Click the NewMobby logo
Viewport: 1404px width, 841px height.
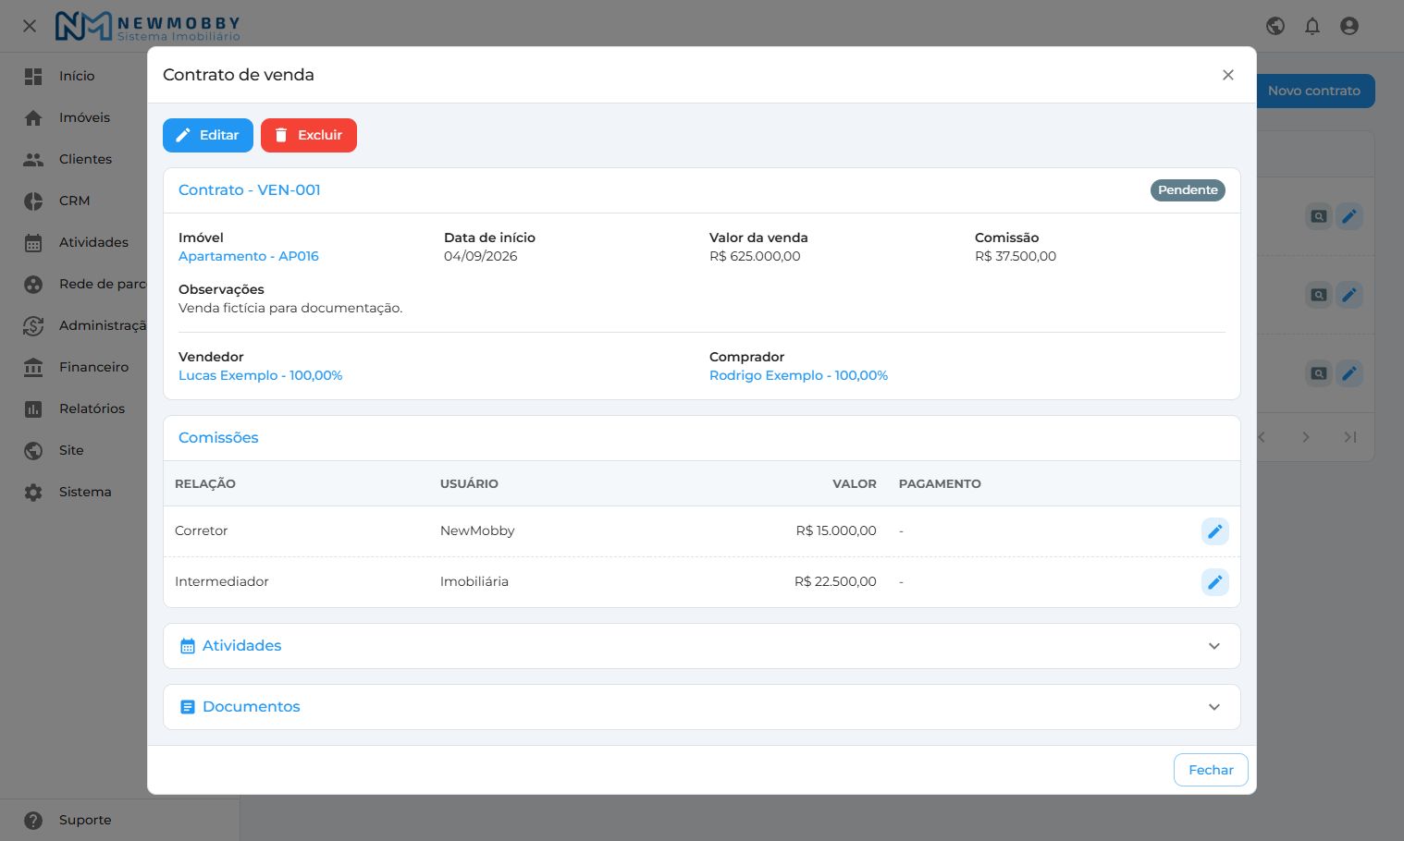click(x=148, y=26)
